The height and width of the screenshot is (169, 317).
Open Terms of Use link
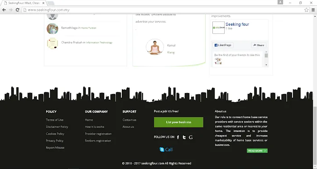pos(55,120)
